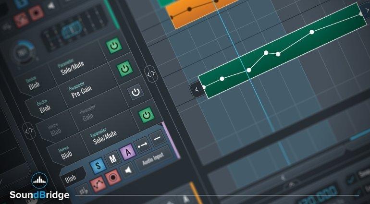This screenshot has height=204, width=370.
Task: Click the Blob track name label
Action: 71,179
